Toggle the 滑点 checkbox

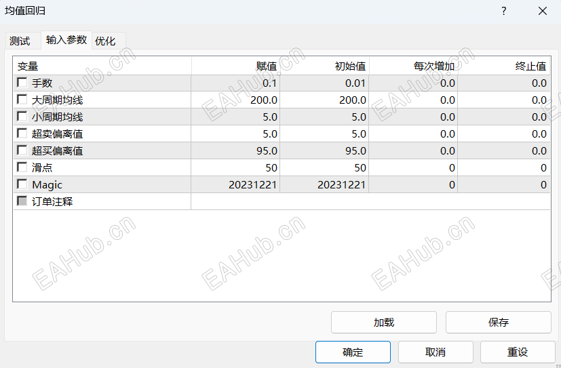click(x=22, y=167)
